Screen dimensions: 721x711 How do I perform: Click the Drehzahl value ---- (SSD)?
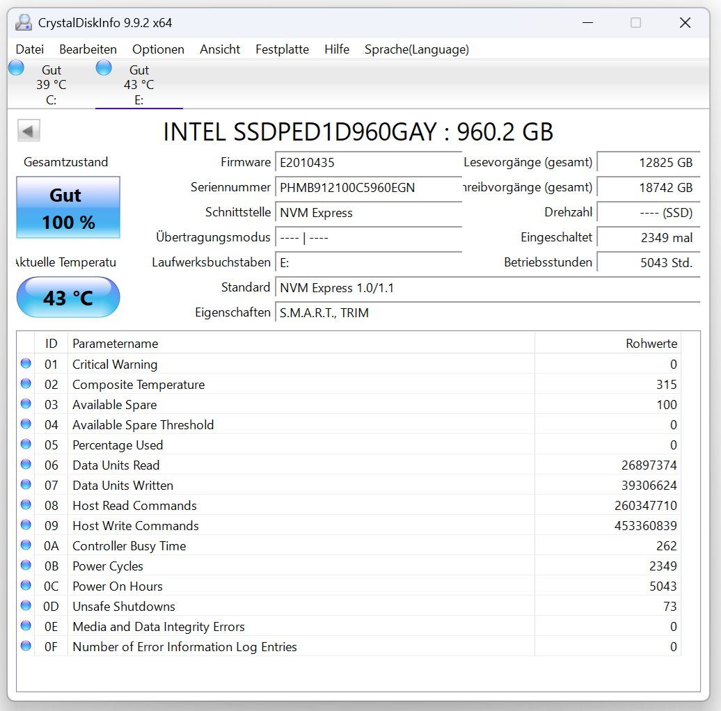[649, 212]
